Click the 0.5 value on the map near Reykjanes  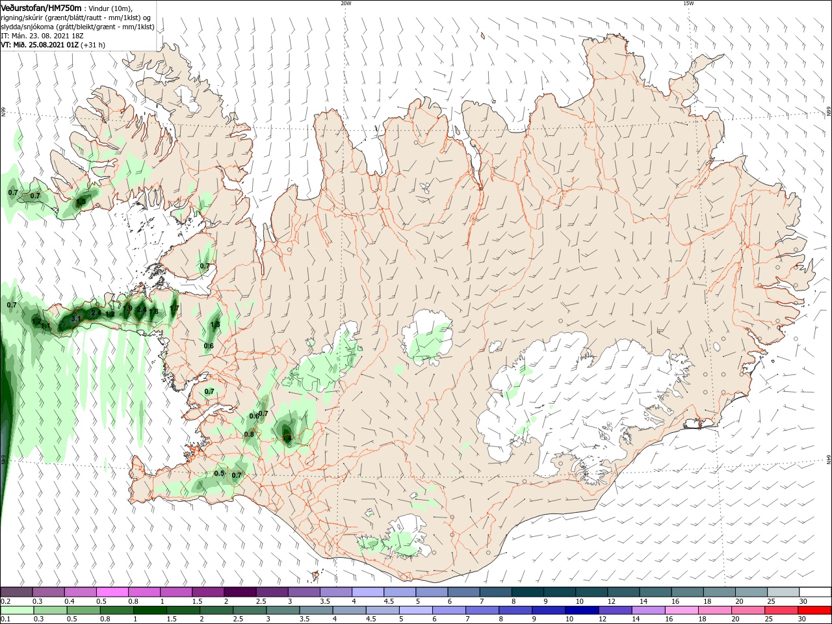[x=219, y=473]
